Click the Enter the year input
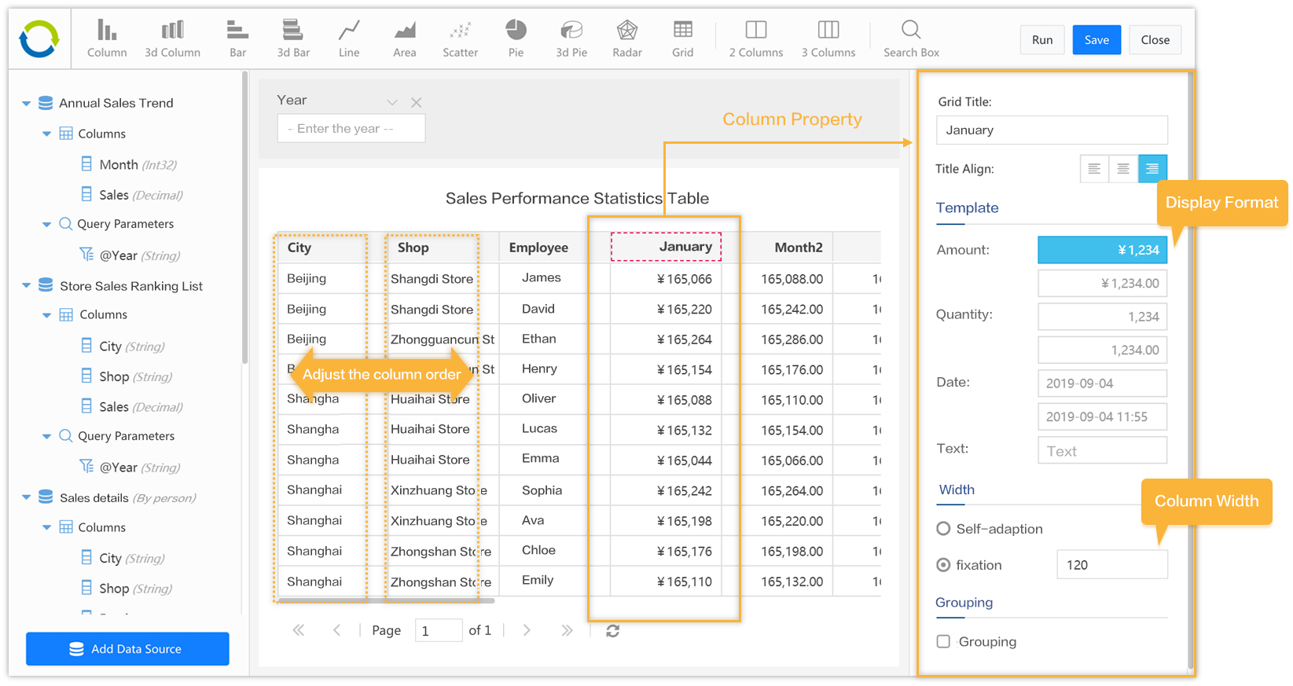 coord(351,128)
